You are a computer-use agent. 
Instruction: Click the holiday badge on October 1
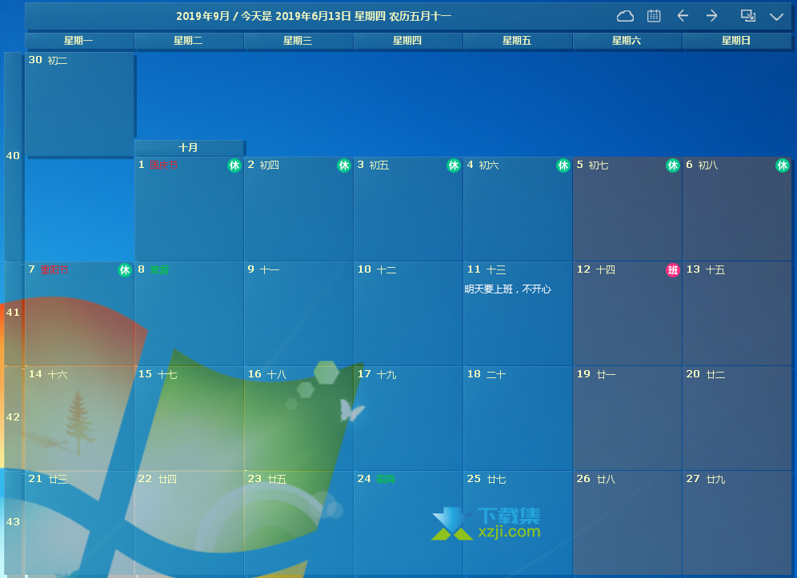(x=234, y=165)
